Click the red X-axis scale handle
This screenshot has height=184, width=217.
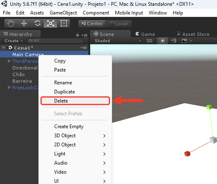point(187,154)
